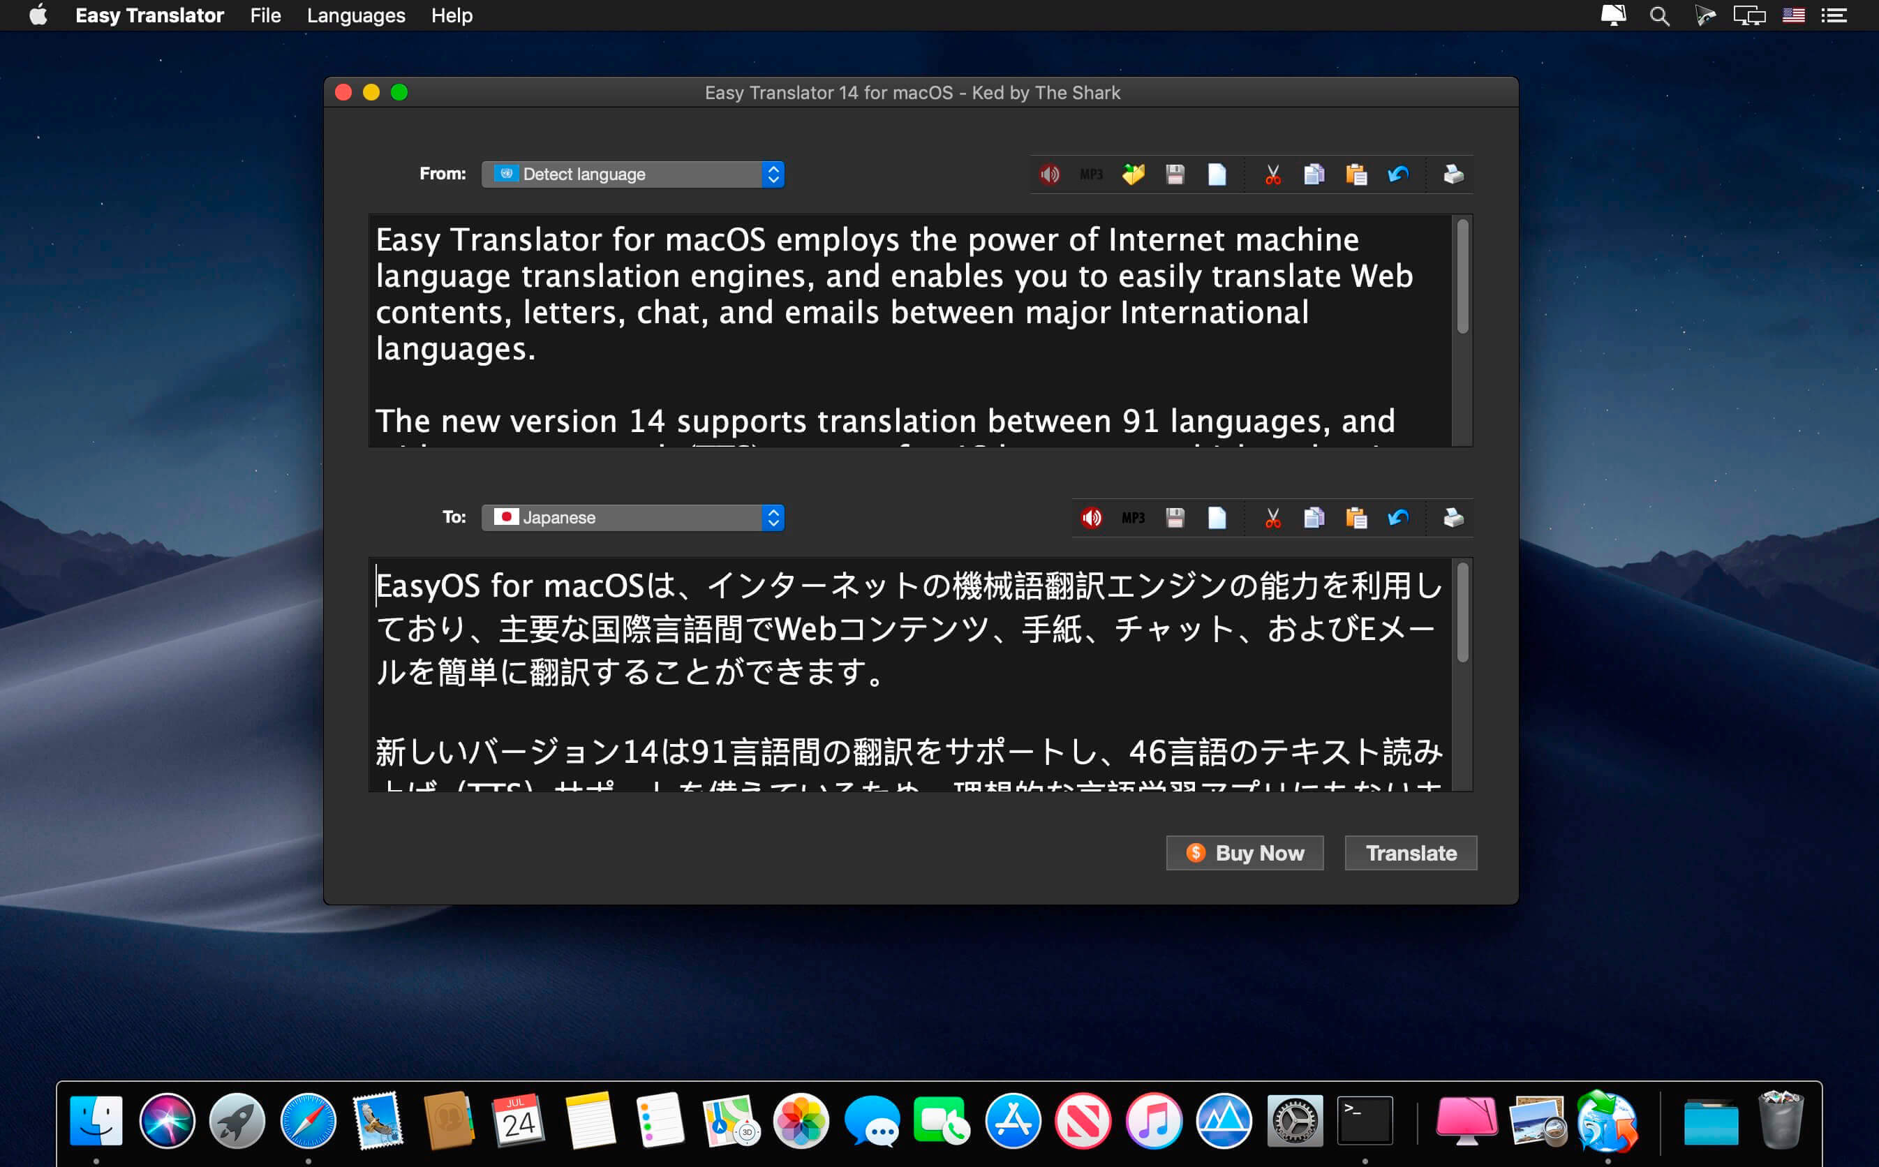Click inside the Japanese translation text area
The height and width of the screenshot is (1167, 1879).
tap(911, 674)
